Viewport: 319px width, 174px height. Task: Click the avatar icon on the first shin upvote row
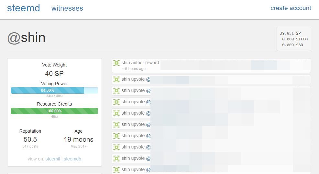click(x=116, y=79)
